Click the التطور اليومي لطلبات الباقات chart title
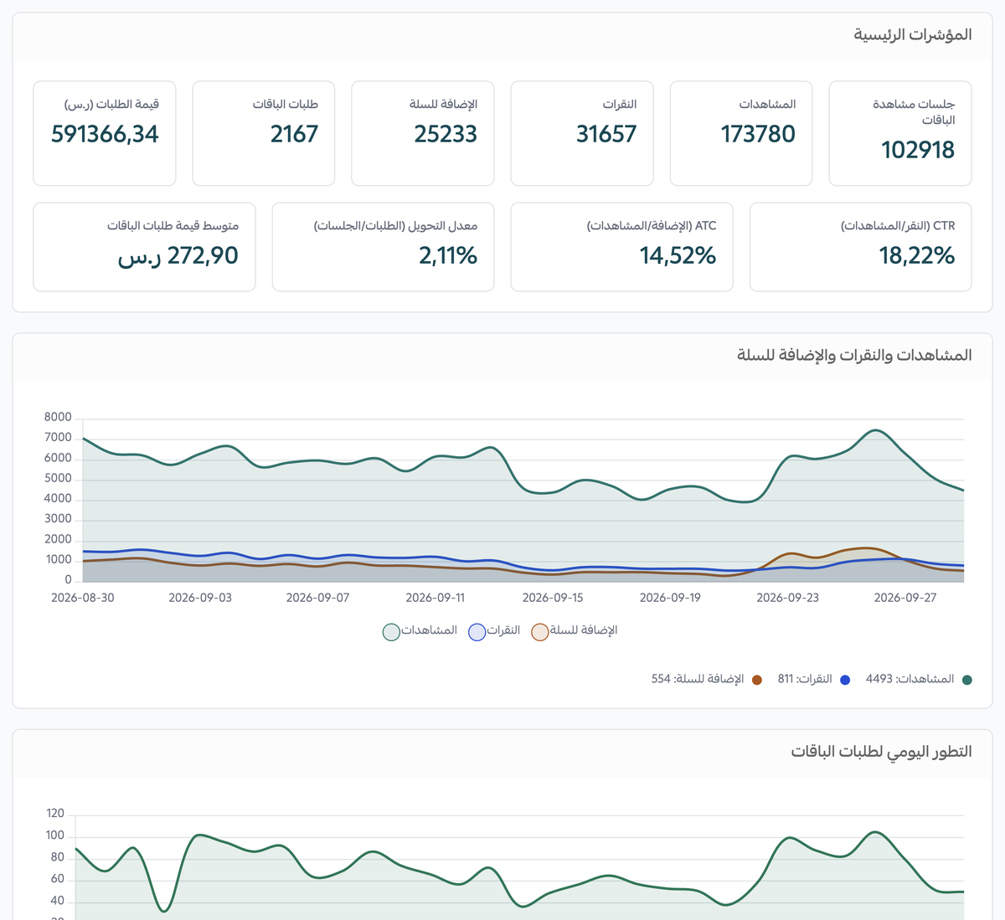 coord(881,752)
